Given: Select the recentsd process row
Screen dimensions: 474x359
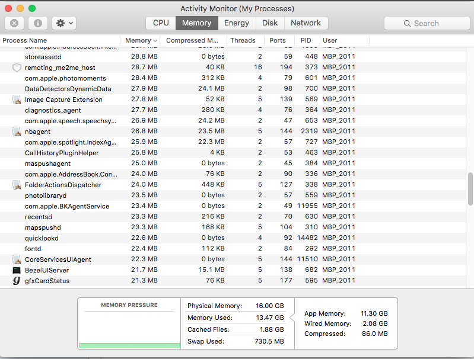Looking at the screenshot, I should pyautogui.click(x=233, y=217).
